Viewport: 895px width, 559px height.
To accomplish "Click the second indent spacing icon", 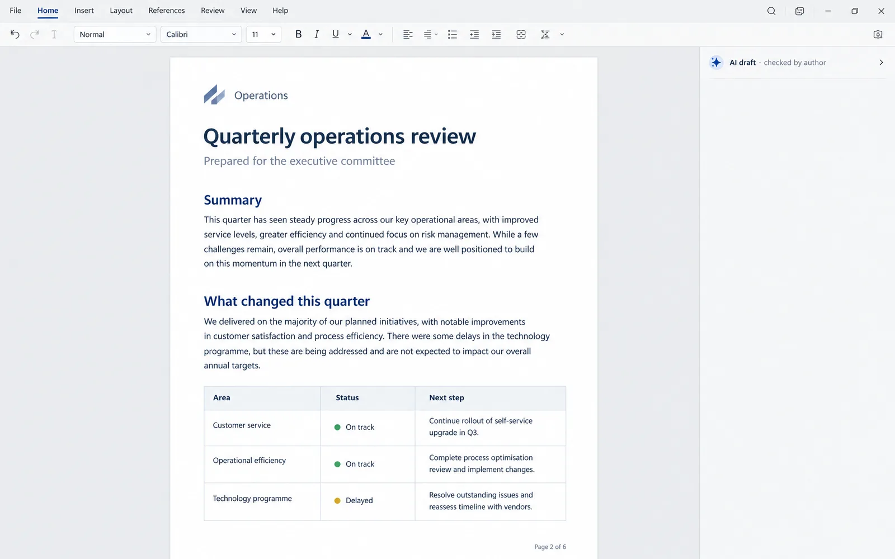I will tap(496, 35).
